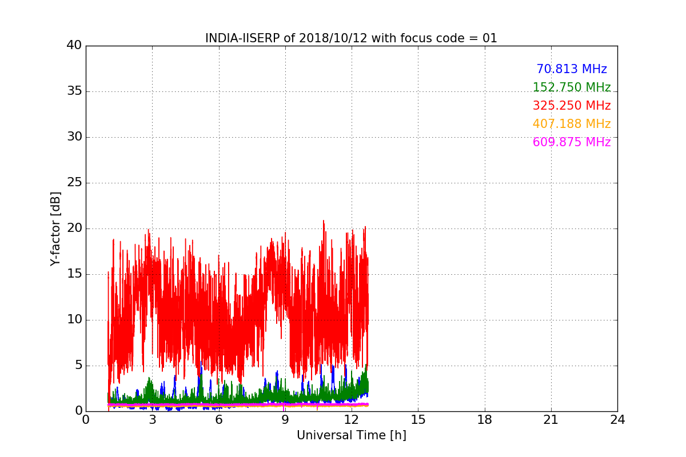Viewport: 686px width, 457px height.
Task: Click the y-axis tick label 30
Action: click(x=74, y=137)
